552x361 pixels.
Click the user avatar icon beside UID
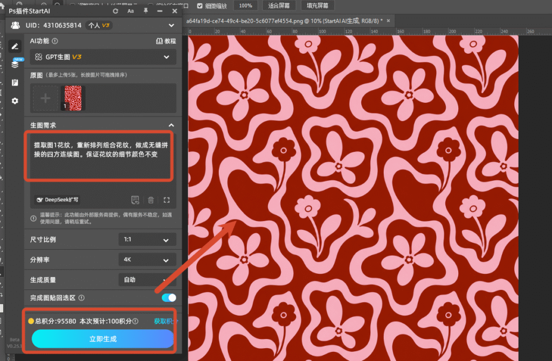coord(16,25)
